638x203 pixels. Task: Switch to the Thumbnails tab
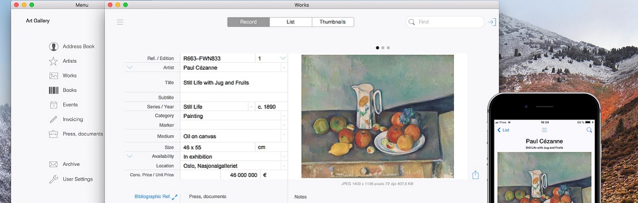tap(333, 22)
